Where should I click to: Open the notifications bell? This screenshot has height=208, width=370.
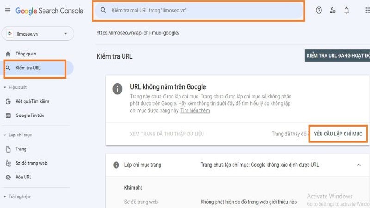tap(346, 10)
